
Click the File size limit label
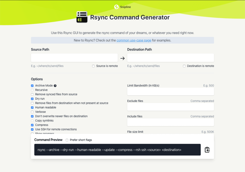tap(135, 132)
